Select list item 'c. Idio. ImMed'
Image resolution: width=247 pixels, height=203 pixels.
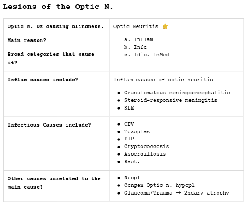point(147,55)
